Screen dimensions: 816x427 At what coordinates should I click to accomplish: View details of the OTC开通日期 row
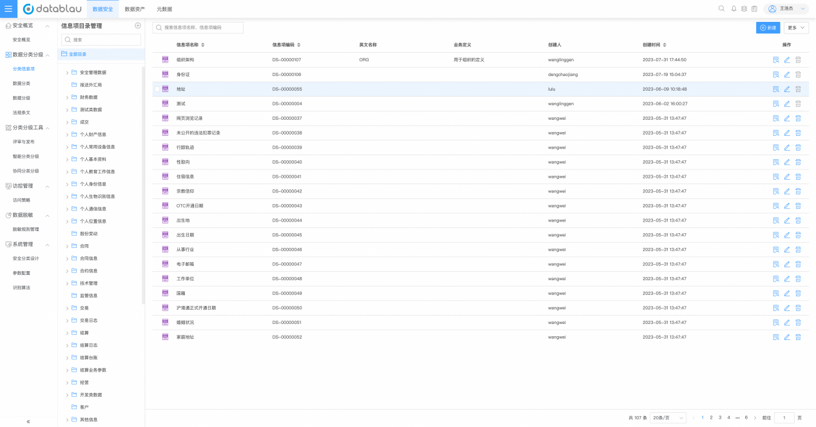tap(776, 206)
